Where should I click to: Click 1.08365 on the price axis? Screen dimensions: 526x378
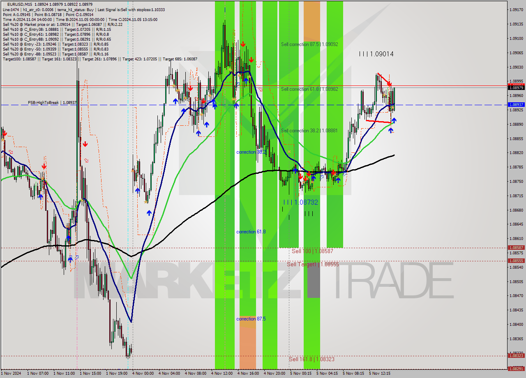(x=516, y=339)
